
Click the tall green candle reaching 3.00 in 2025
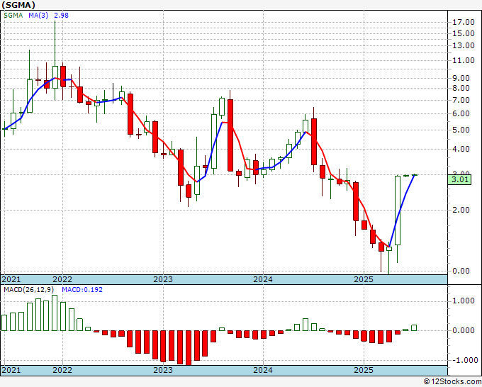pyautogui.click(x=398, y=211)
